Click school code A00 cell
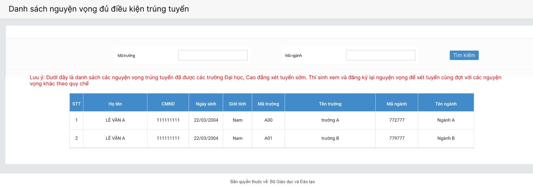The height and width of the screenshot is (189, 533). (x=268, y=120)
